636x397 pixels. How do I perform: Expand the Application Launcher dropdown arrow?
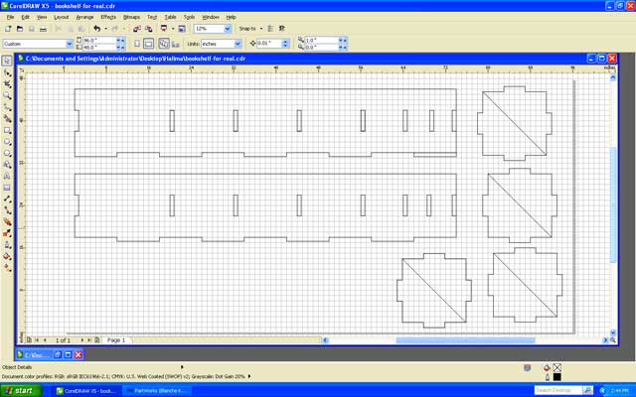172,29
